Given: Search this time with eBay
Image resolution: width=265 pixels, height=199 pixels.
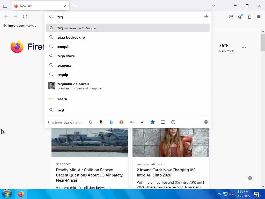Looking at the screenshot, I should pos(132,122).
